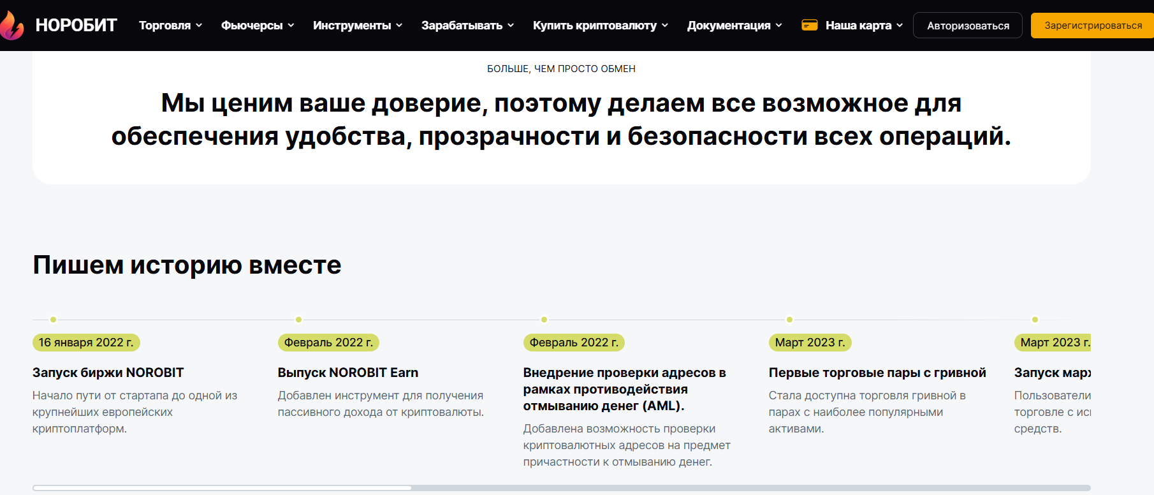Expand the chevron next to Инструменты
Screen dimensions: 1154x495
click(399, 26)
